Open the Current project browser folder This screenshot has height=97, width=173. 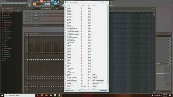pyautogui.click(x=6, y=13)
